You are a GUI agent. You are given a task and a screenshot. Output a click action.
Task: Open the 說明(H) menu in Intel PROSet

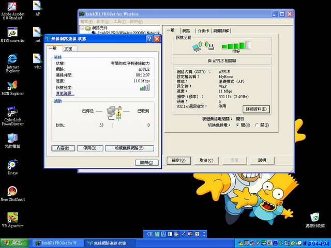tap(136, 22)
